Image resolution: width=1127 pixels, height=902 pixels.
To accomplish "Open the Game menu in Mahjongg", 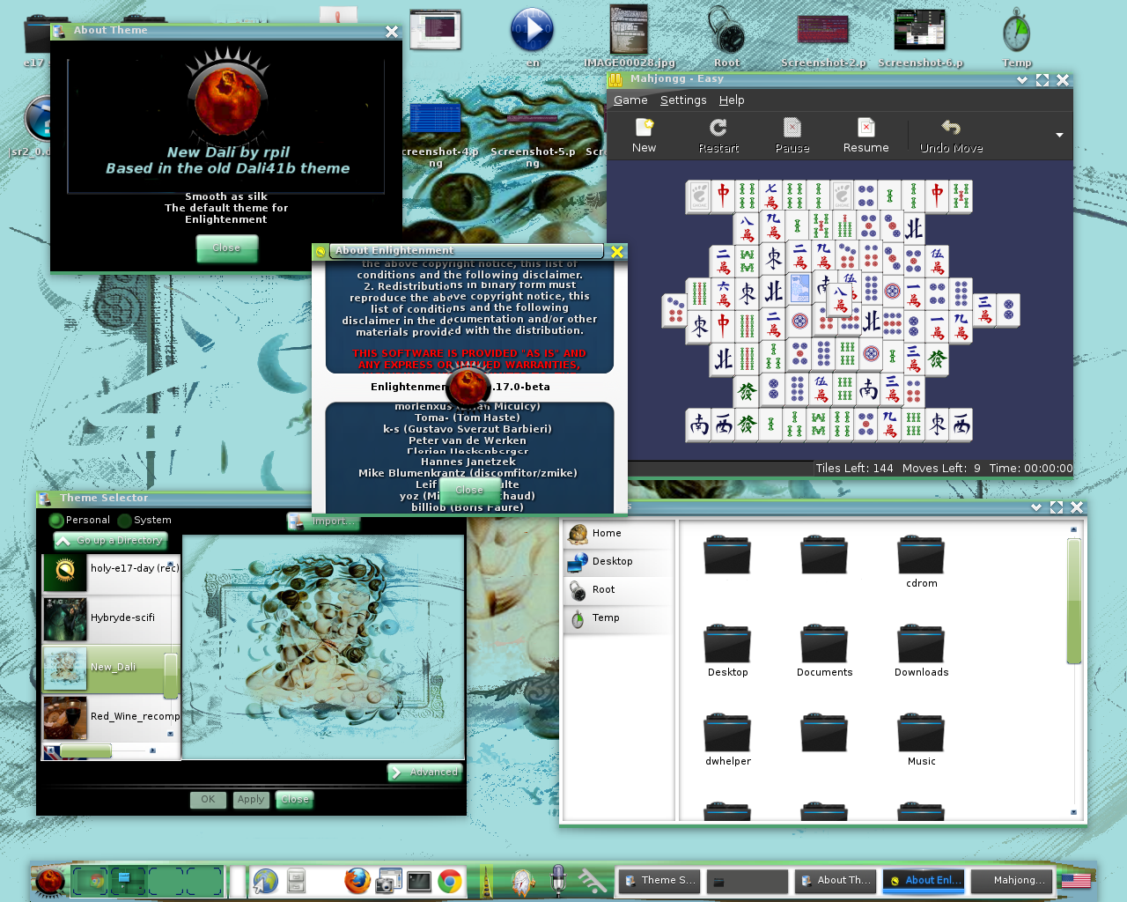I will pos(630,100).
